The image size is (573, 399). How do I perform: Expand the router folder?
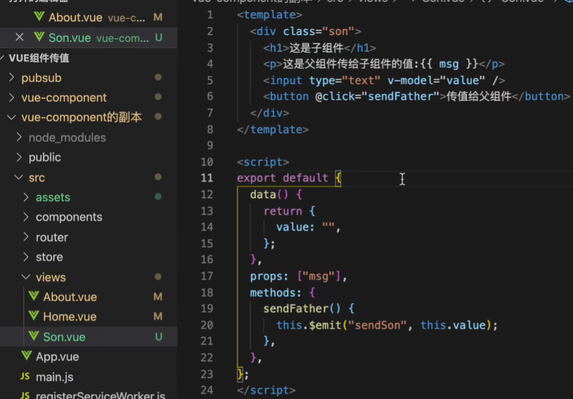click(x=26, y=237)
